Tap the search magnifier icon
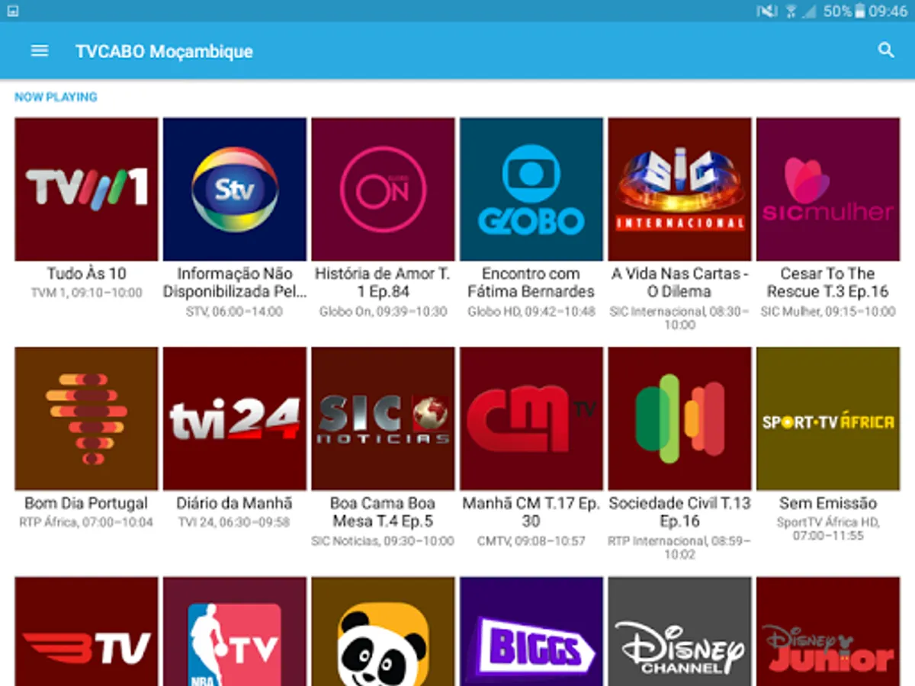The image size is (915, 686). pos(886,51)
